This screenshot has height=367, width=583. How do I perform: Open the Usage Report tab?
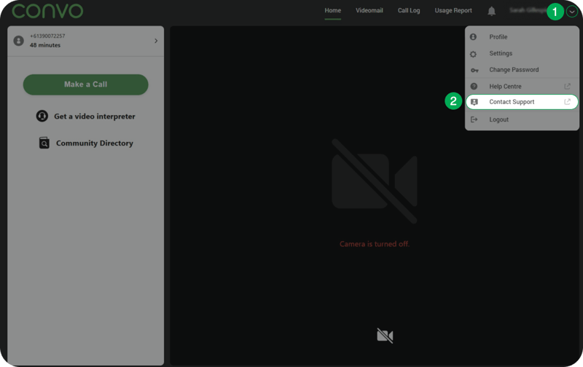[453, 10]
